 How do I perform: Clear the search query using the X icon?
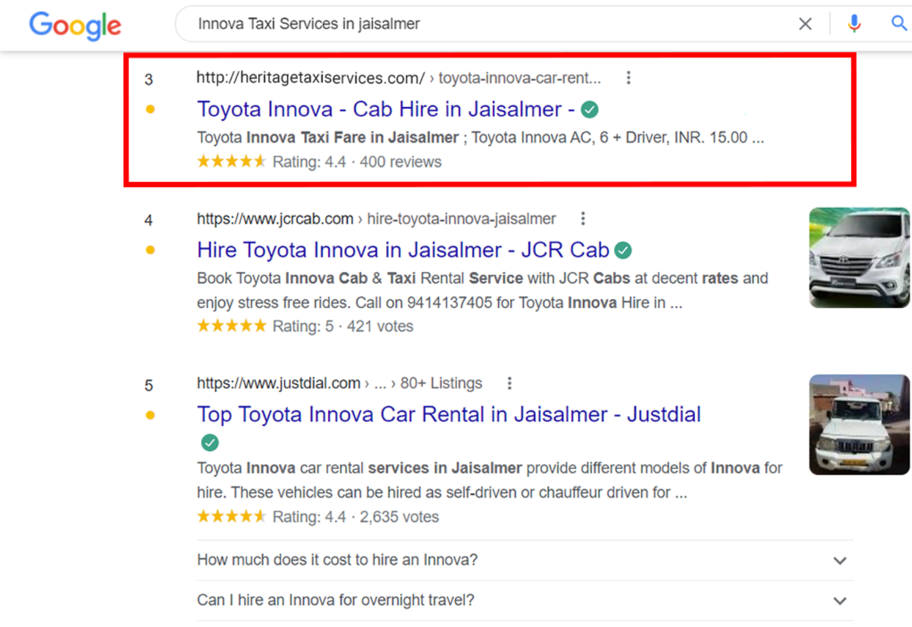click(x=805, y=23)
